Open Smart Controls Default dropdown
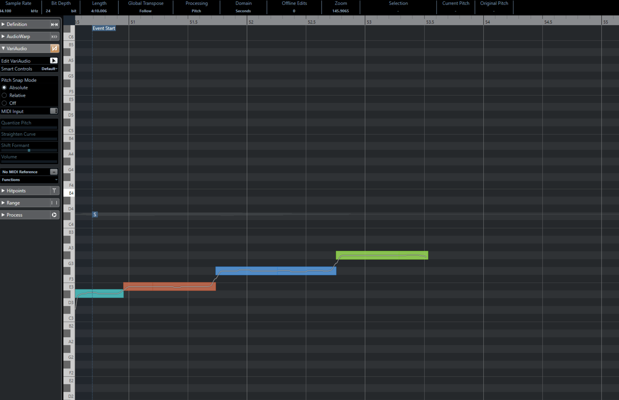Viewport: 619px width, 400px height. point(49,69)
